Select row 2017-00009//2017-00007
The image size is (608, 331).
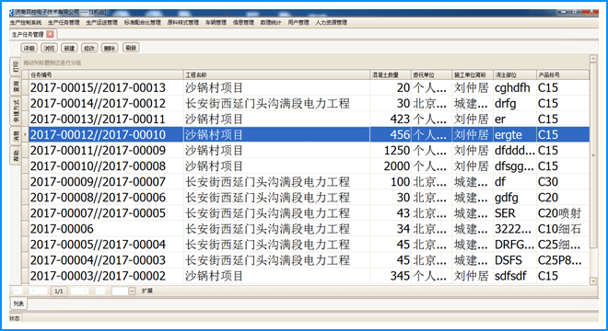point(309,182)
